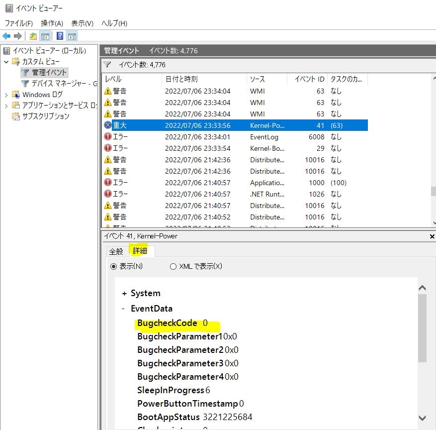Sort by the イベント ID column header
The height and width of the screenshot is (430, 436).
[307, 79]
